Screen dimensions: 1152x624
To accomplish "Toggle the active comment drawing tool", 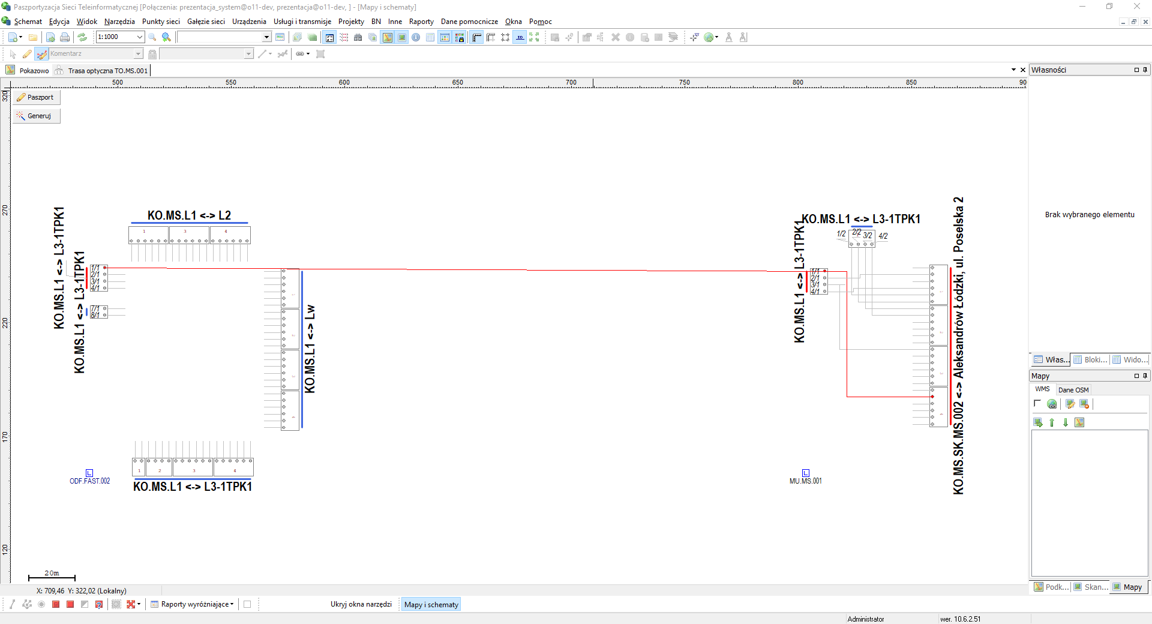I will [41, 54].
